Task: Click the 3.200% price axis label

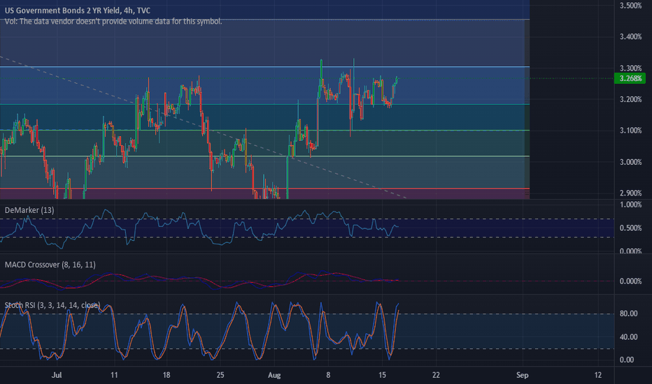Action: (x=630, y=99)
